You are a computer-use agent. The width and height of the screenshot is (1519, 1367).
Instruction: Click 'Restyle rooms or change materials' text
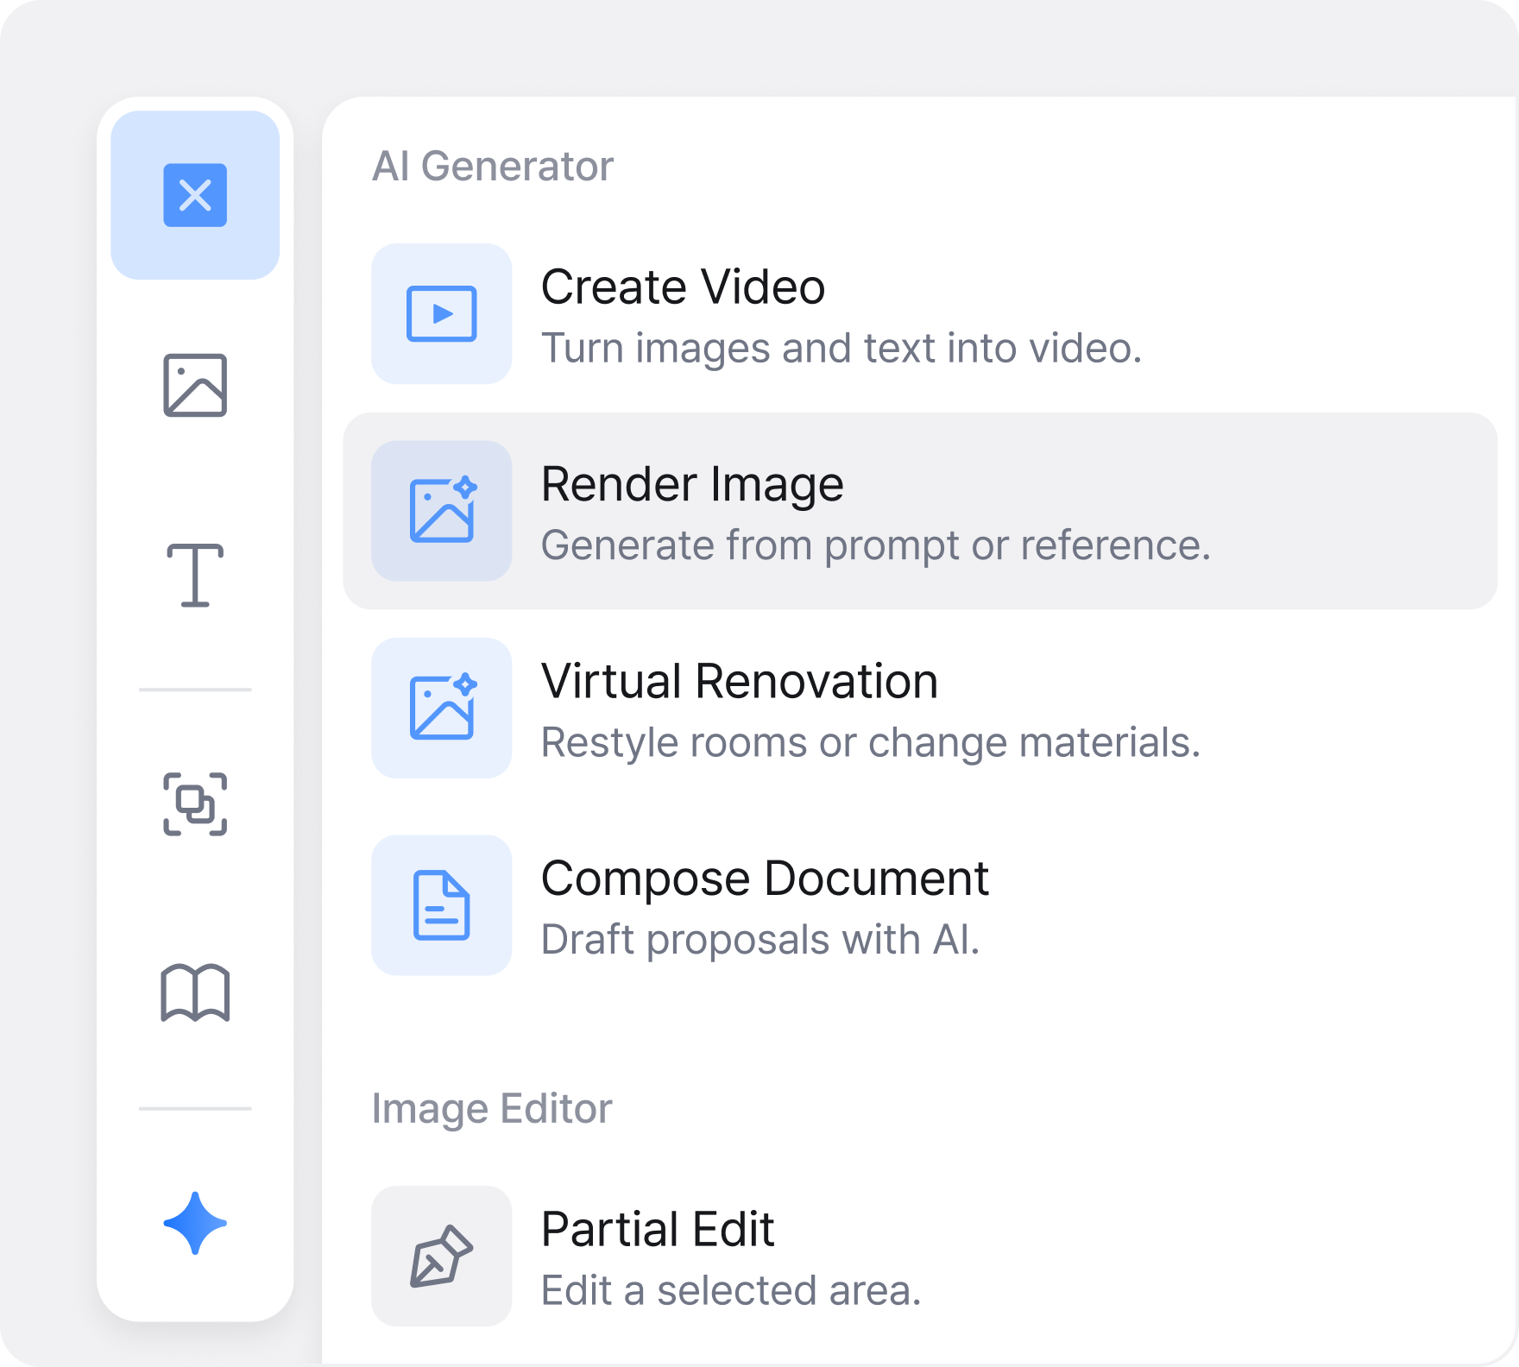870,743
